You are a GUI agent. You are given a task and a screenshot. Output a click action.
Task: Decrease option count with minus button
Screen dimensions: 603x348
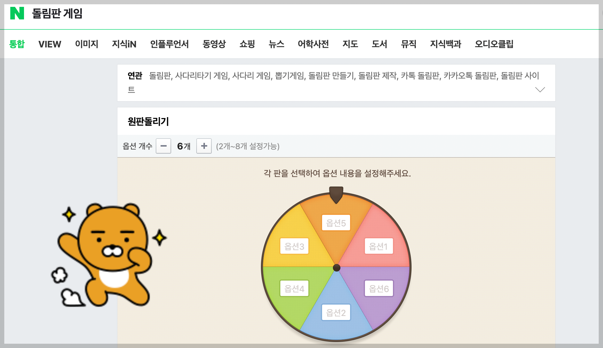[163, 146]
